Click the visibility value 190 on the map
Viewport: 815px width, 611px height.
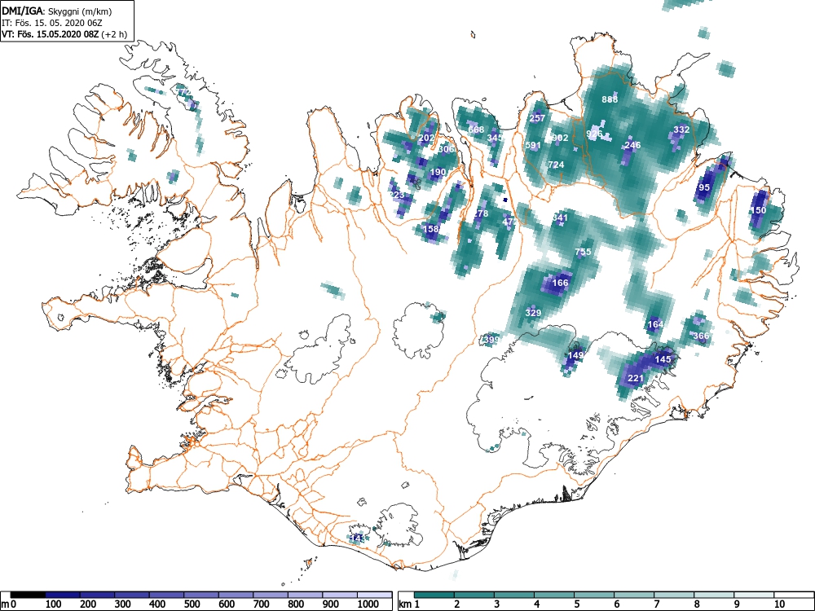(x=438, y=173)
